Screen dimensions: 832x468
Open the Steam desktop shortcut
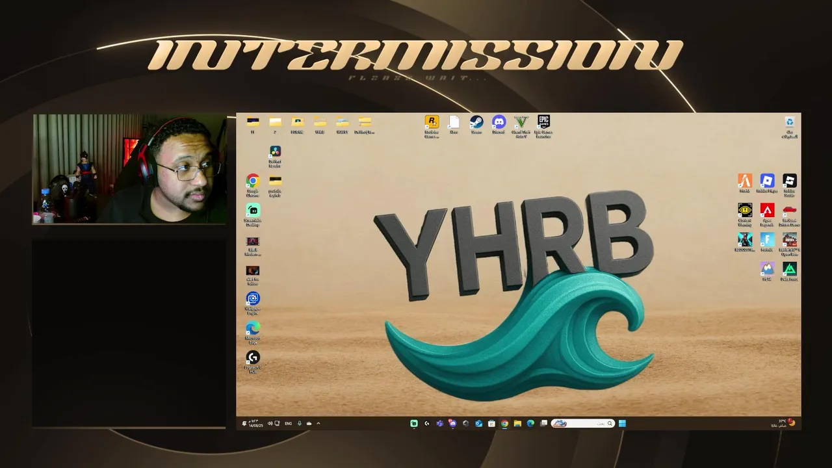tap(476, 125)
